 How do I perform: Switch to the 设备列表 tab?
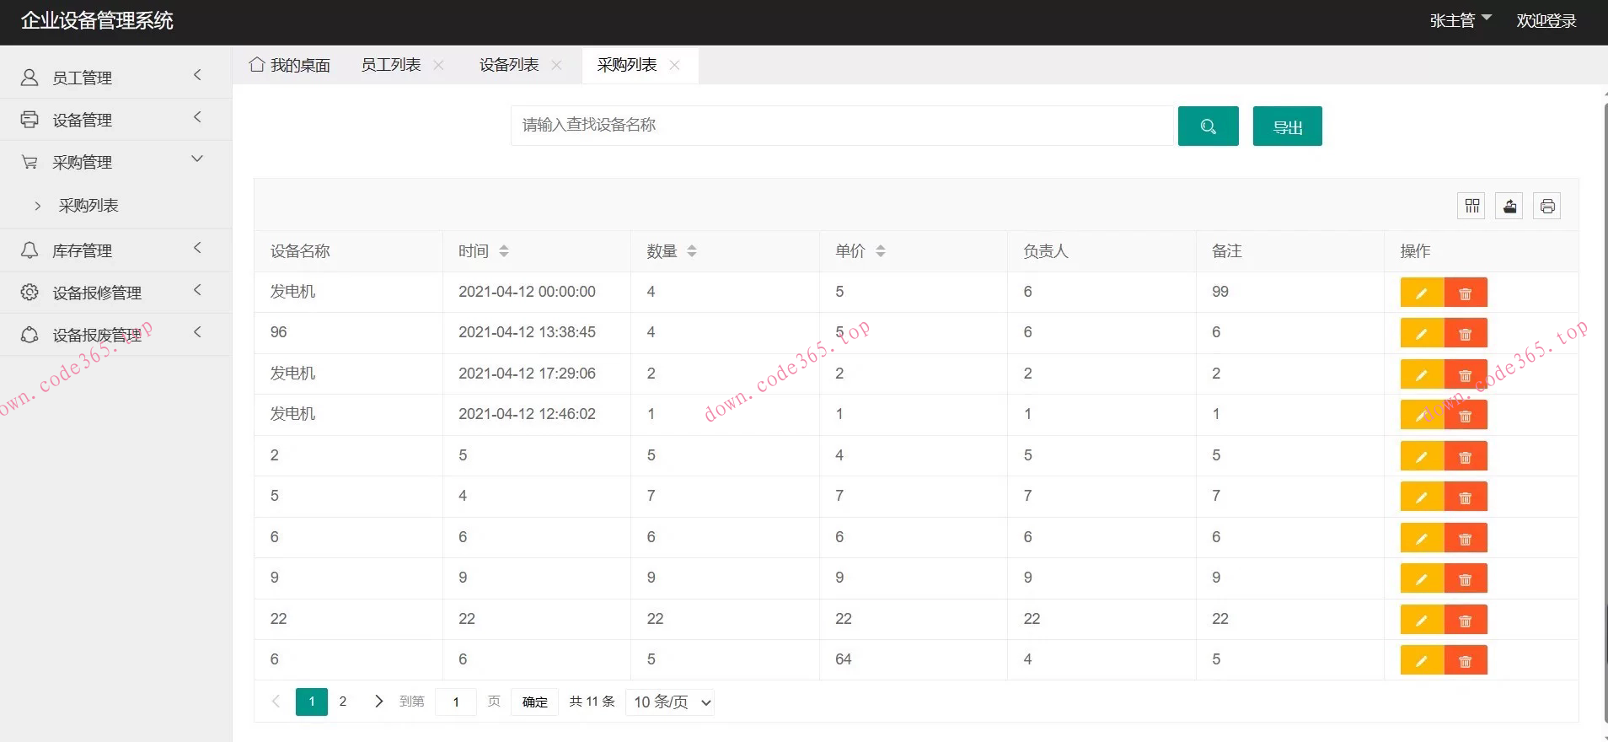(x=508, y=65)
